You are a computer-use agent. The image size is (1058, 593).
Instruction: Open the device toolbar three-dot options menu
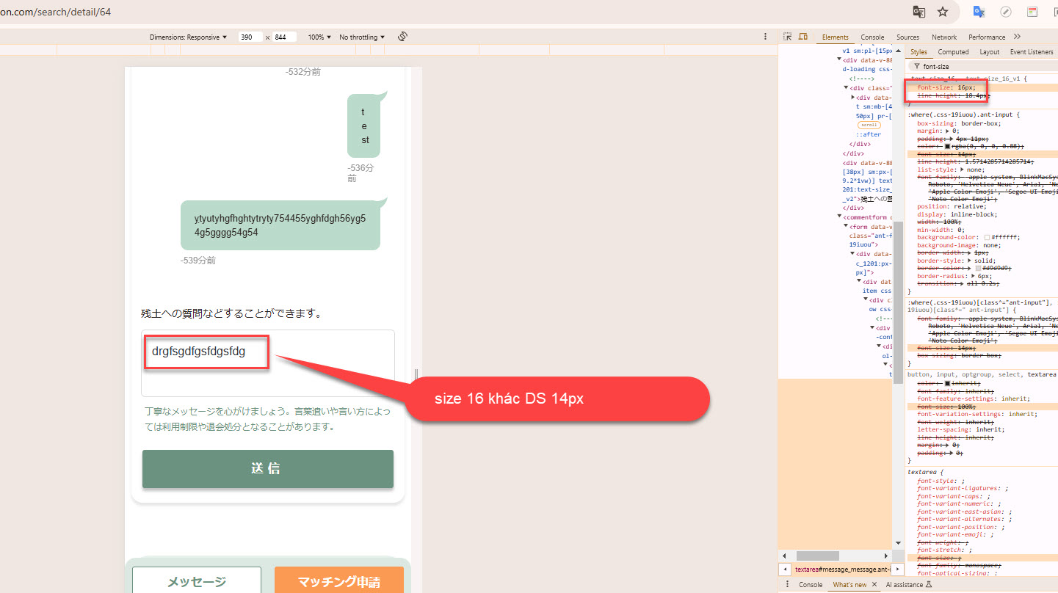point(765,37)
